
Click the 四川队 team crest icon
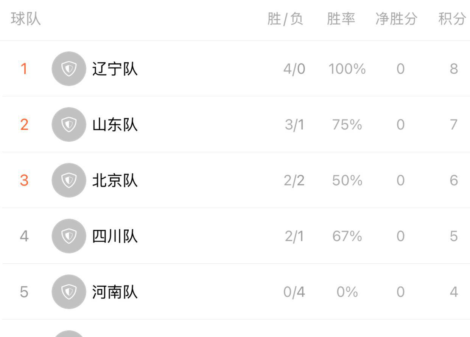click(x=68, y=236)
